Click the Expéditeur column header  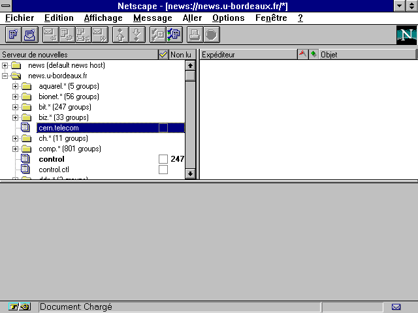pos(248,54)
